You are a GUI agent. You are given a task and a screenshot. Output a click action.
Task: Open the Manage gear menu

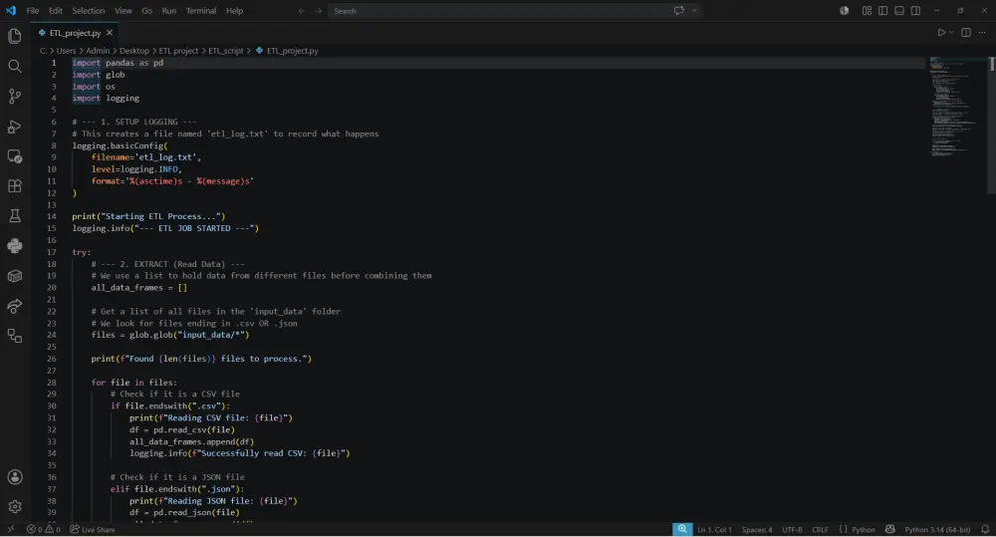[x=15, y=506]
